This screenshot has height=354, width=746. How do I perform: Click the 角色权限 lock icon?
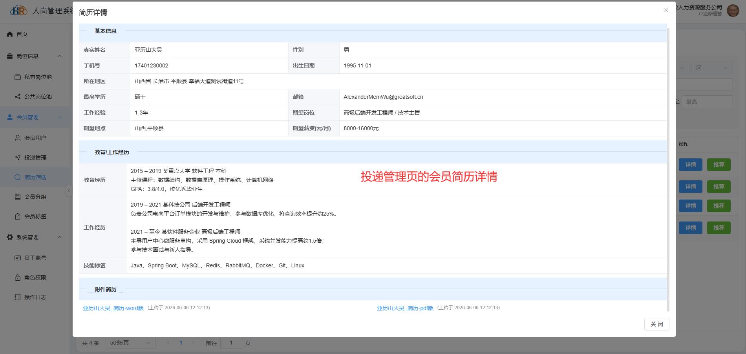pos(18,278)
